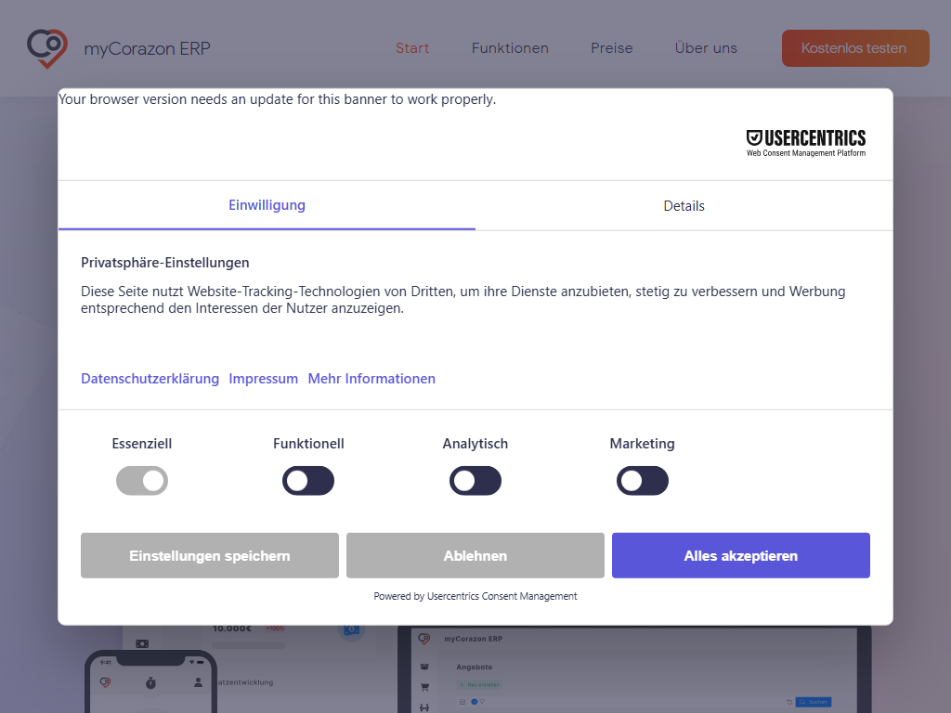951x713 pixels.
Task: Open the Preise page link
Action: click(x=612, y=48)
